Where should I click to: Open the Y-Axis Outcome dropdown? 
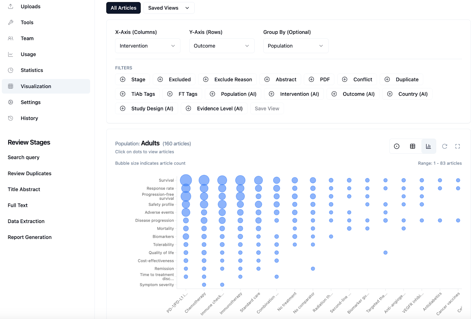[222, 46]
